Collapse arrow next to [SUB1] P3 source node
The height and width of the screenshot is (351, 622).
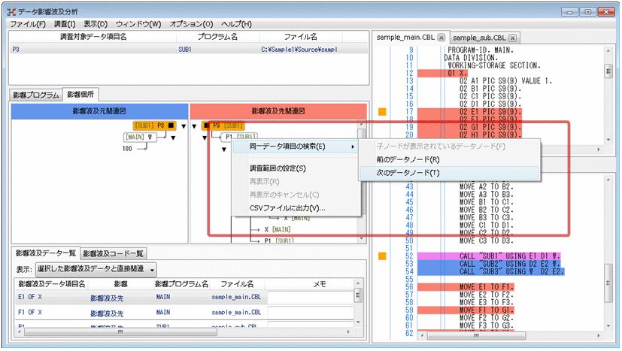click(x=184, y=126)
